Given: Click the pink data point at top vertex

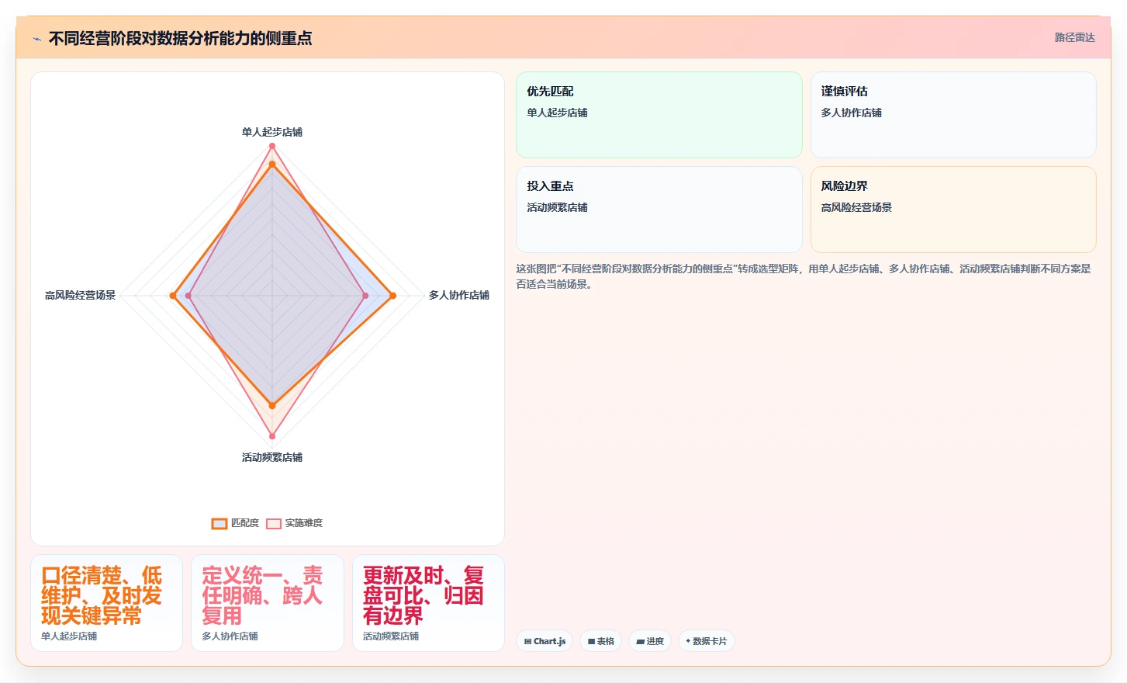Looking at the screenshot, I should 272,146.
